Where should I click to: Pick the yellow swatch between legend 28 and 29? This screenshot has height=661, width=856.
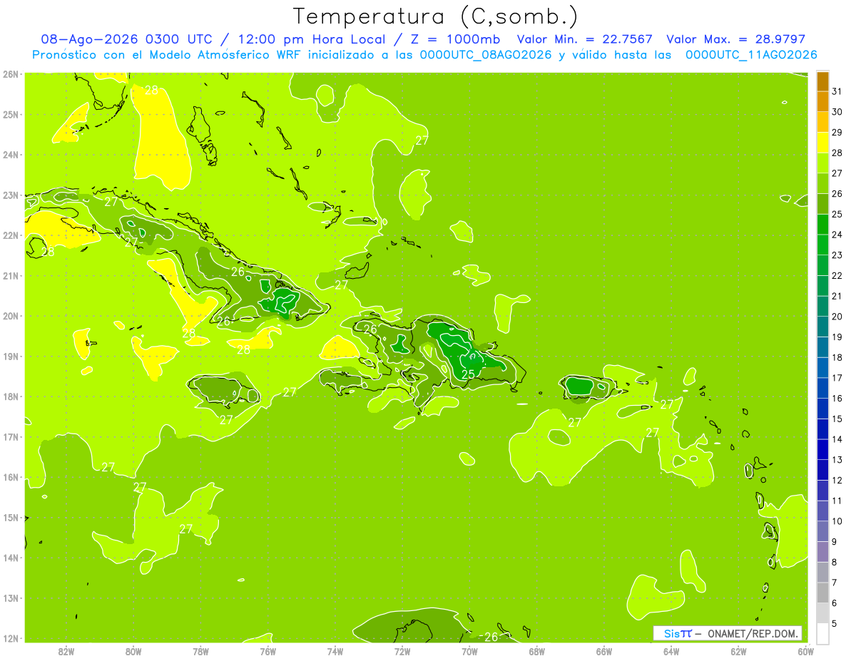(x=822, y=143)
